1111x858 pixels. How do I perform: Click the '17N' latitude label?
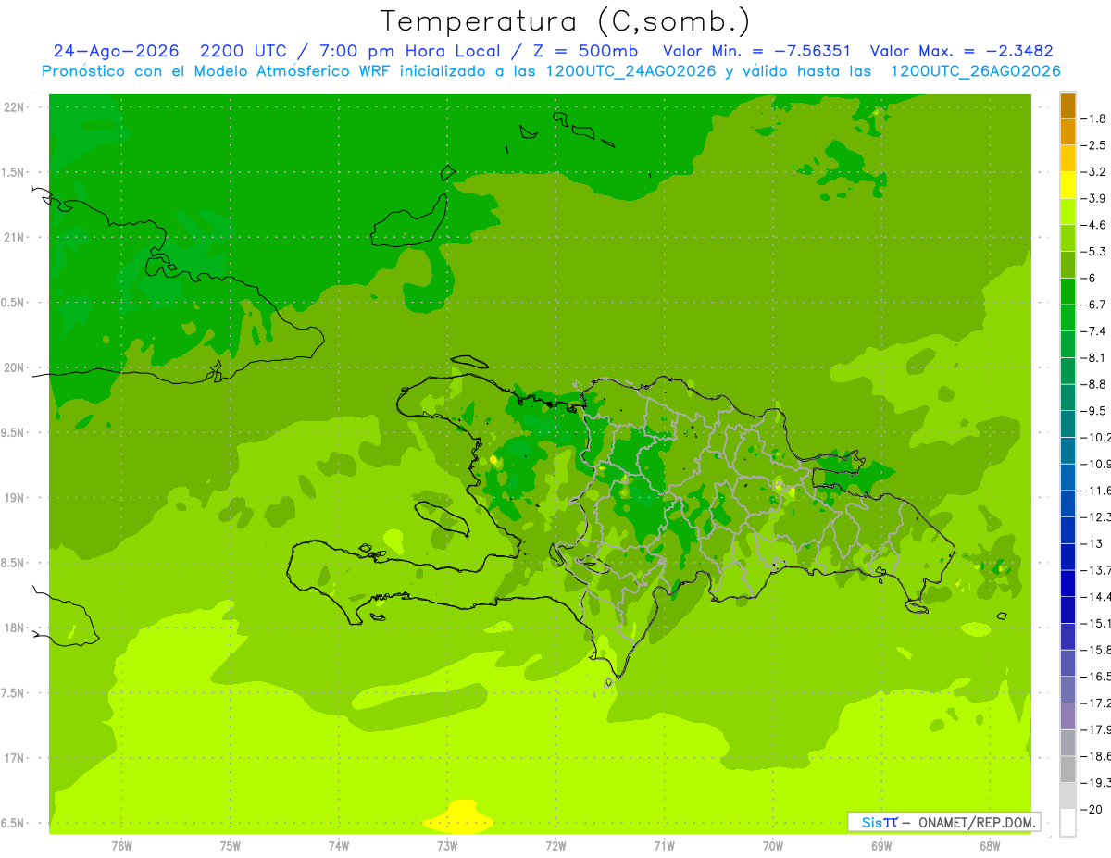[x=15, y=758]
